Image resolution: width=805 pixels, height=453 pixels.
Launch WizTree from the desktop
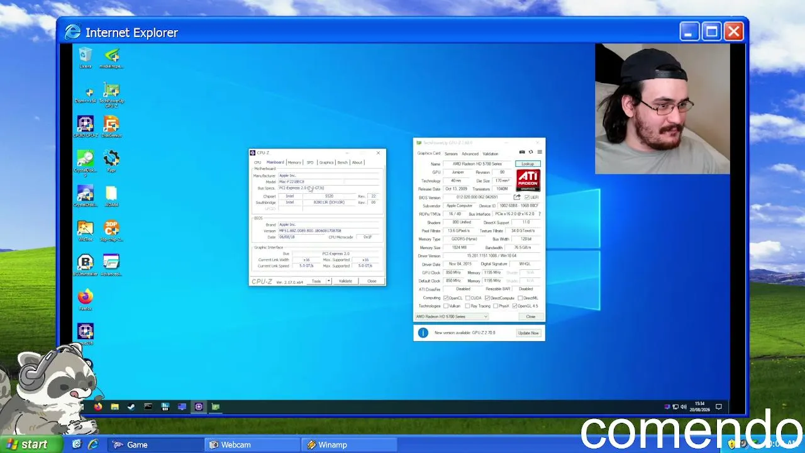tap(86, 230)
